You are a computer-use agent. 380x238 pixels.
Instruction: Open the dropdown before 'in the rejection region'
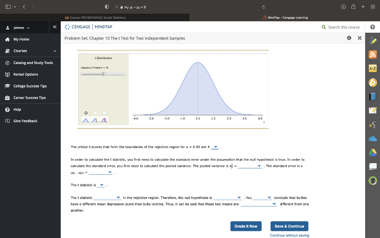pyautogui.click(x=107, y=198)
